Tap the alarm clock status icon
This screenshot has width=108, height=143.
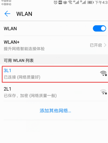point(55,2)
